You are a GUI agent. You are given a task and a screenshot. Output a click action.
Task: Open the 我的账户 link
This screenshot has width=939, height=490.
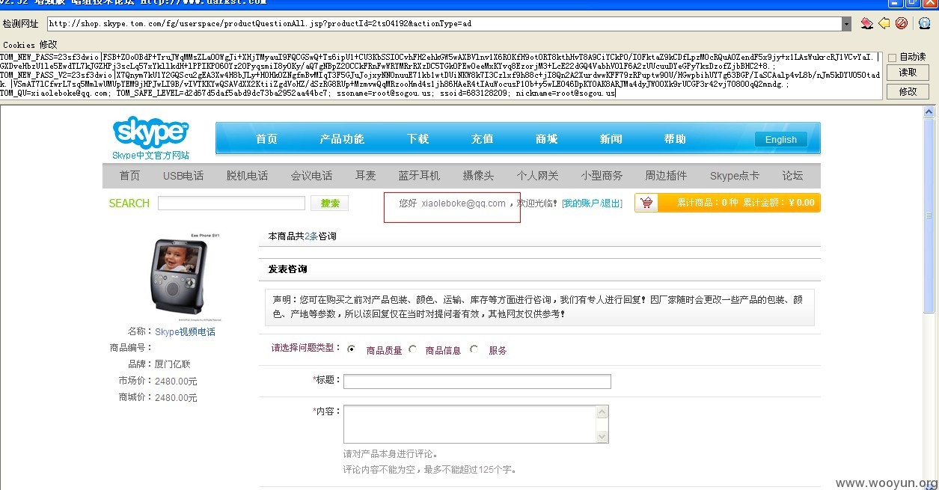(x=581, y=203)
